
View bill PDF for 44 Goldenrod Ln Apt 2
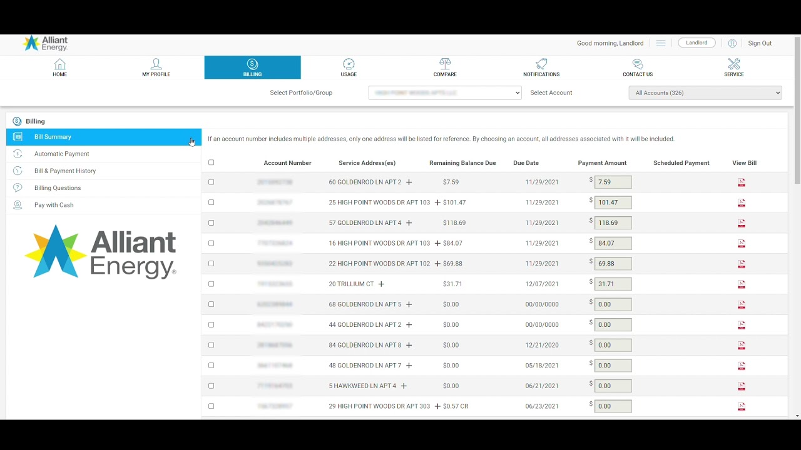tap(742, 325)
